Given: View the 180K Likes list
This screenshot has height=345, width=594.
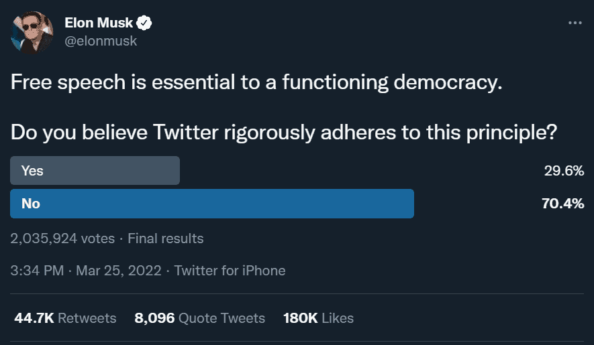Looking at the screenshot, I should (318, 318).
